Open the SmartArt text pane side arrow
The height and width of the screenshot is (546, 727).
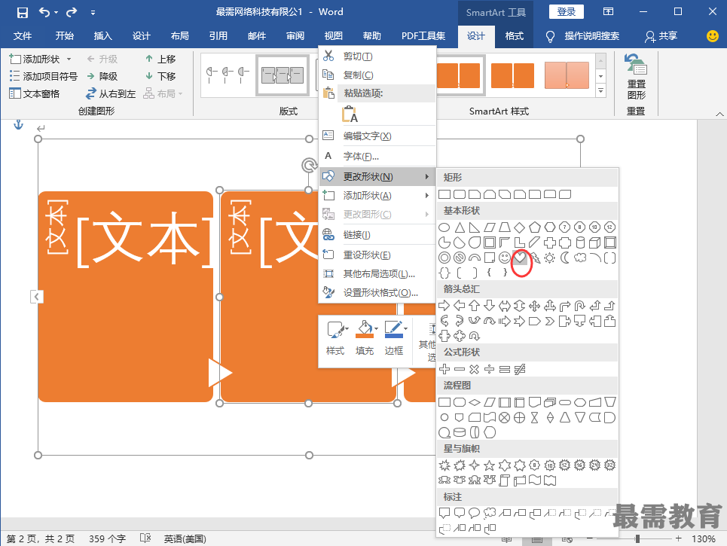tap(37, 297)
